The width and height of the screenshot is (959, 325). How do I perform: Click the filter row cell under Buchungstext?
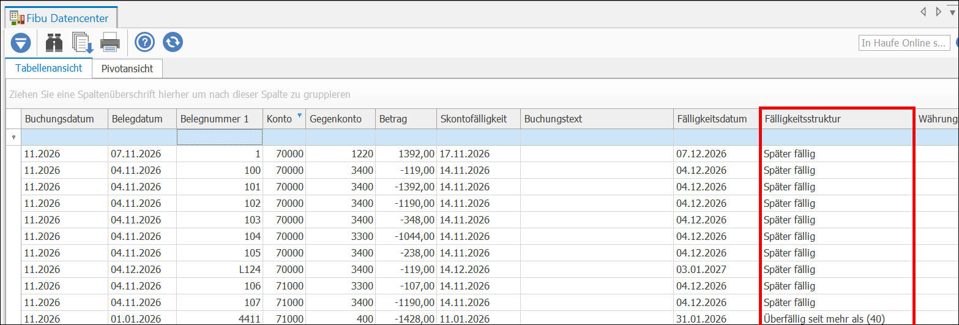(x=597, y=137)
